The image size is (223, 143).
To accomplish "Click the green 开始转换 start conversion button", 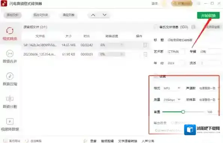I will tap(208, 15).
